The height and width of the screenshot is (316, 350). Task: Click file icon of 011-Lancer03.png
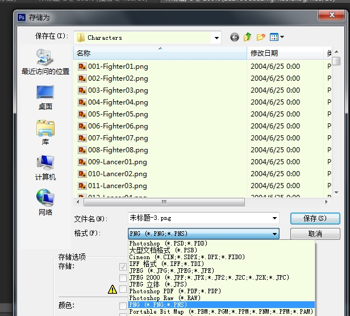82,186
